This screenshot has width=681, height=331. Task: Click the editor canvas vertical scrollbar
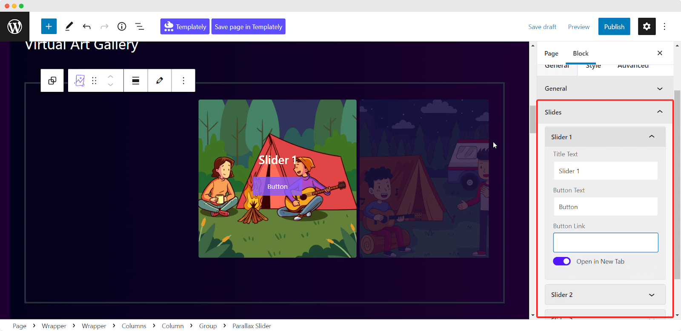[x=533, y=120]
